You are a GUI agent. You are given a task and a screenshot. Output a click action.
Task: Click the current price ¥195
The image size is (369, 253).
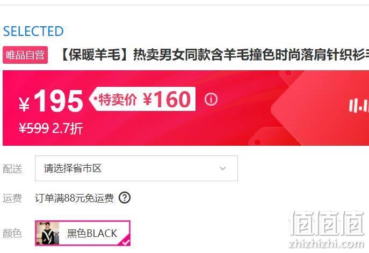click(x=51, y=101)
